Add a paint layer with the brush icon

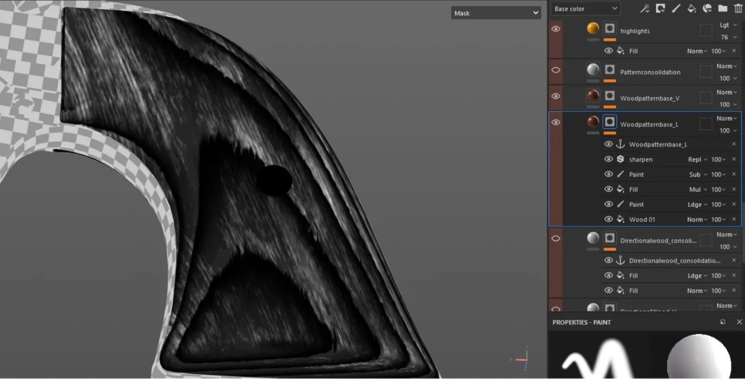point(676,8)
